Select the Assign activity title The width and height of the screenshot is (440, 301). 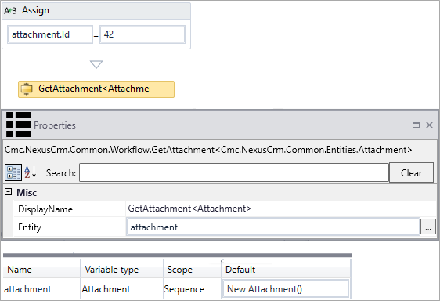36,10
